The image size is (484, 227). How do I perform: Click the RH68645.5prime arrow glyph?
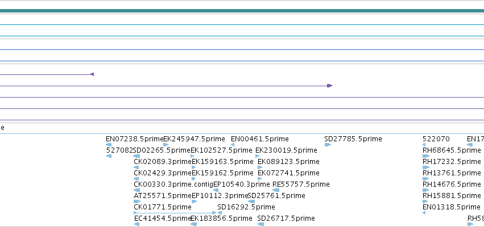(426, 156)
